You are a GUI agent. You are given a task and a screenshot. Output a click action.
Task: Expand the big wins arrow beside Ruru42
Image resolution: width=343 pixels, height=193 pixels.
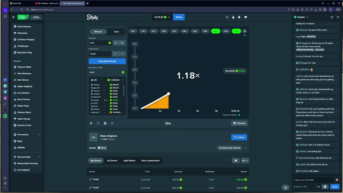[x=245, y=148]
